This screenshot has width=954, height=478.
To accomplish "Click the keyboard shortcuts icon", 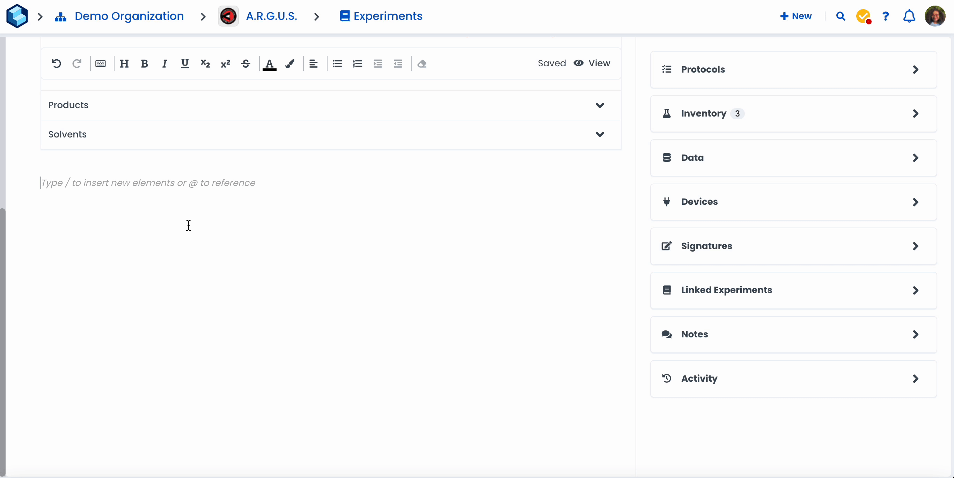I will (x=100, y=64).
